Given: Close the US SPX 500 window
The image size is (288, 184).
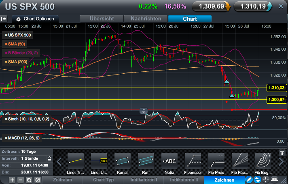Looking at the screenshot, I should pyautogui.click(x=281, y=6).
